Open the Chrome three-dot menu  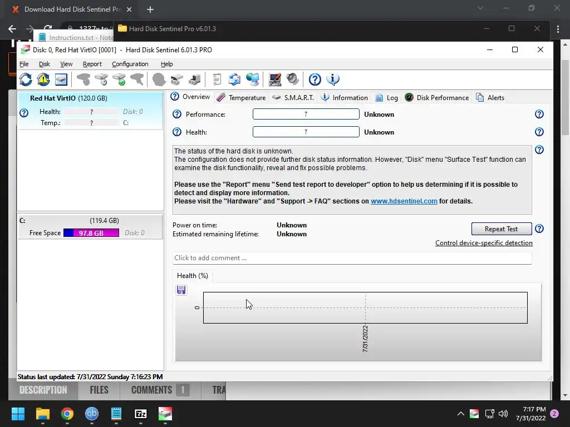tap(558, 29)
